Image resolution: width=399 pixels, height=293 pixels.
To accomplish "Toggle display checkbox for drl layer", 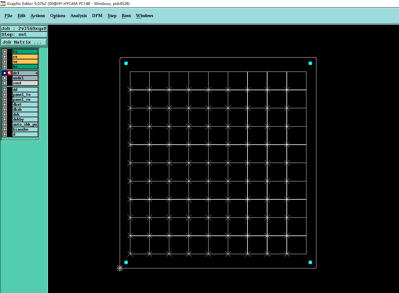I will (x=5, y=73).
